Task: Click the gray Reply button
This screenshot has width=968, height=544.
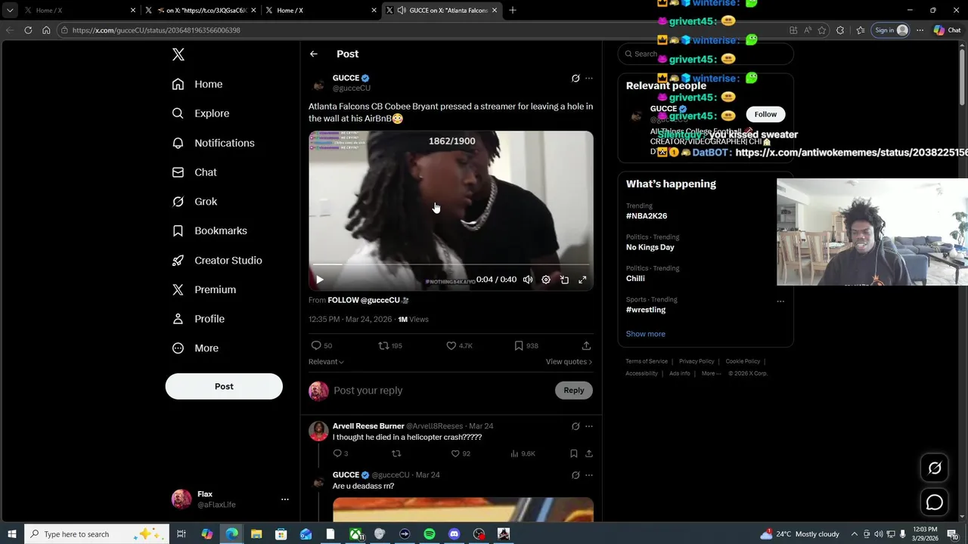Action: pos(574,391)
